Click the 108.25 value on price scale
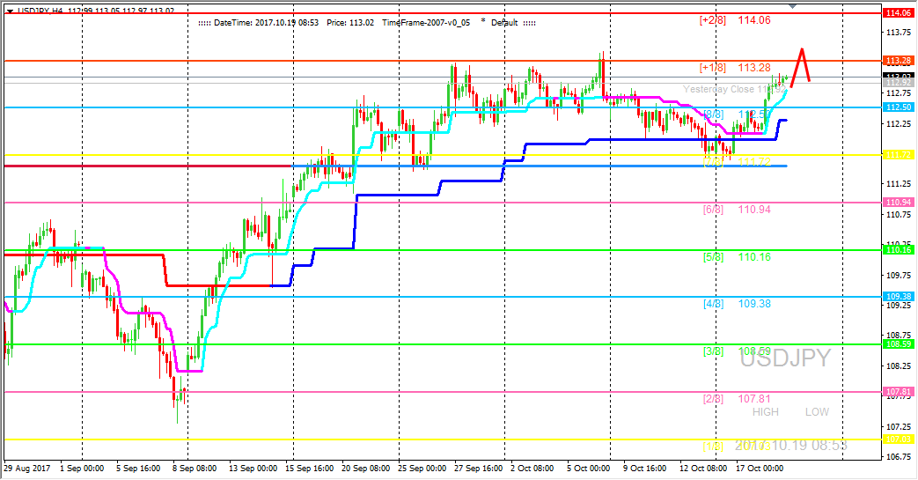This screenshot has height=480, width=918. tap(900, 366)
